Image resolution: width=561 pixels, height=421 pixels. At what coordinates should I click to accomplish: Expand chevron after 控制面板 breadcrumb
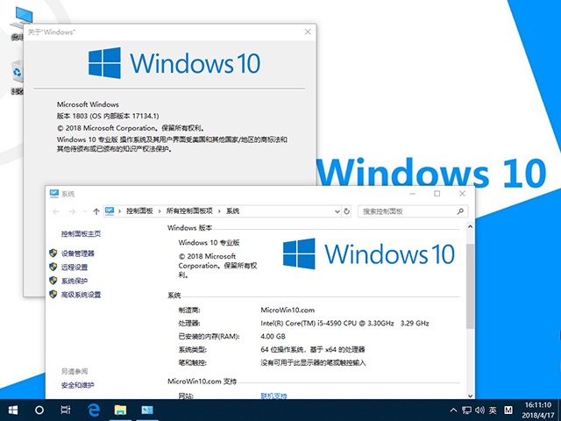160,211
